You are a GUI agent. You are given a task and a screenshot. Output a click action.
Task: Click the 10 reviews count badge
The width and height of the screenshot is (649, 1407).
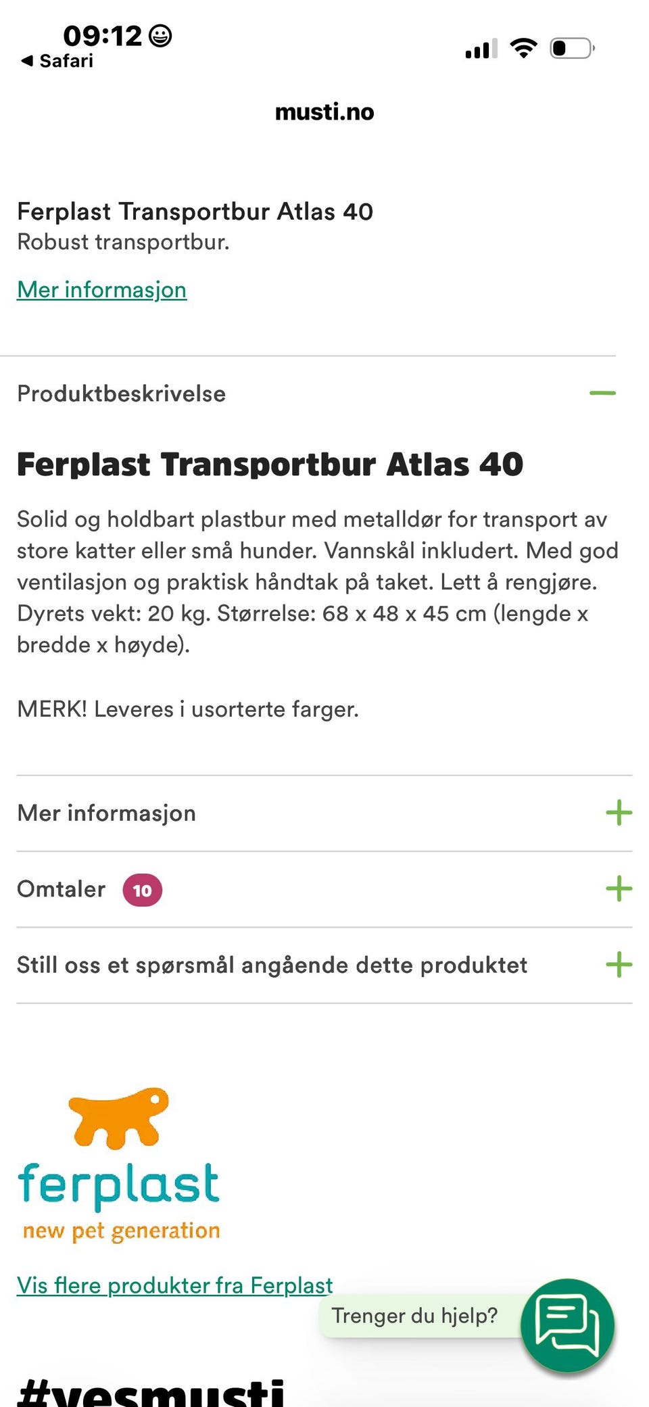tap(142, 890)
